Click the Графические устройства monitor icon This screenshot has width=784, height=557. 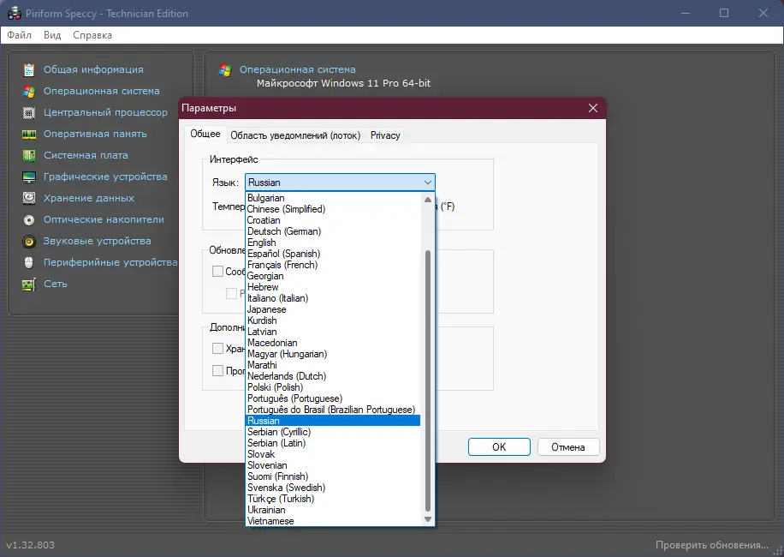(29, 177)
